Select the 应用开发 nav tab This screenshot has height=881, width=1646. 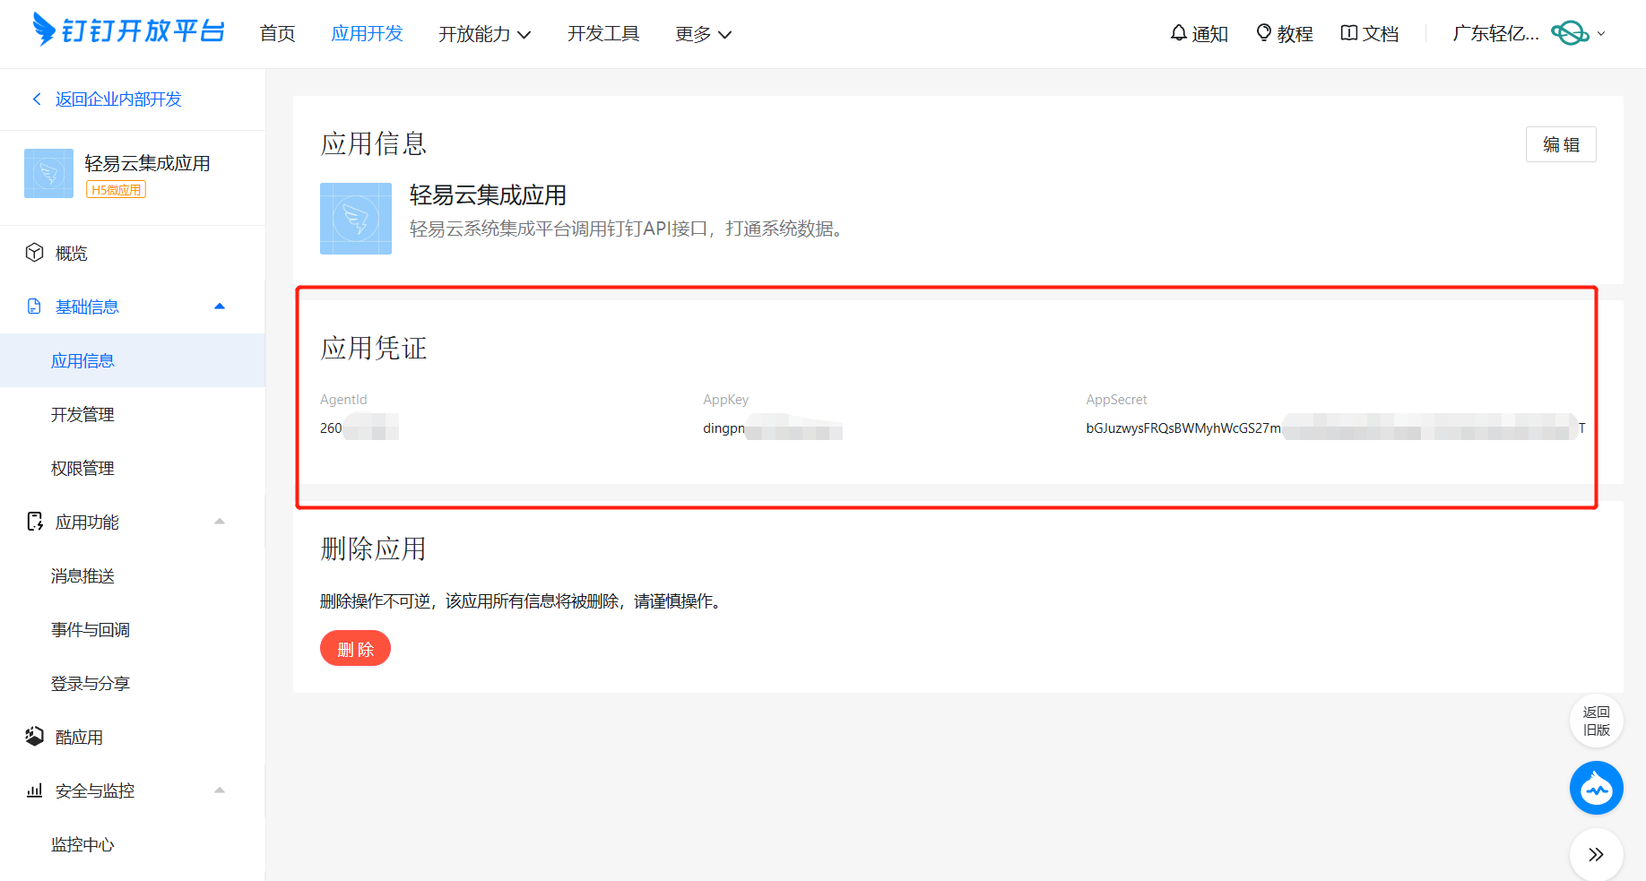367,34
